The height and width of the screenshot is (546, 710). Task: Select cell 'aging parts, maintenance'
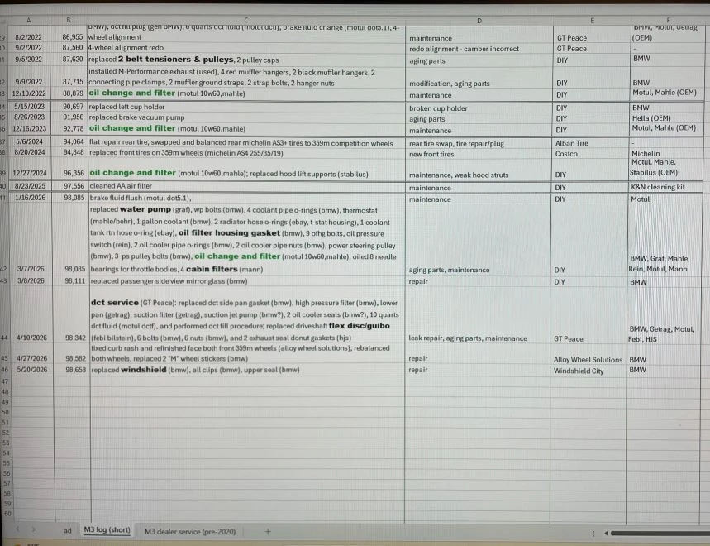(x=479, y=239)
